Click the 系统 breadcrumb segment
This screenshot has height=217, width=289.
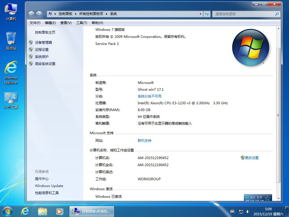(113, 14)
